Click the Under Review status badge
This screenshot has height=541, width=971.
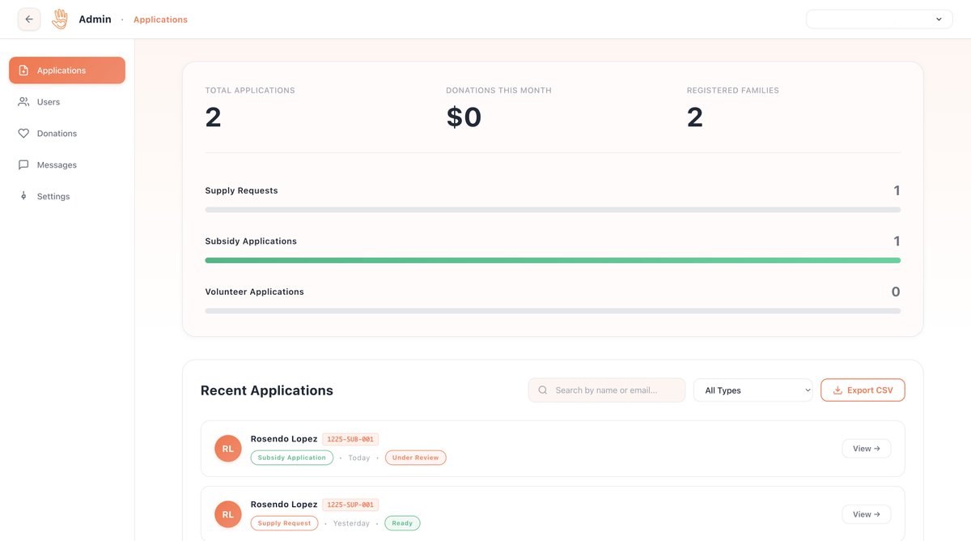(416, 458)
